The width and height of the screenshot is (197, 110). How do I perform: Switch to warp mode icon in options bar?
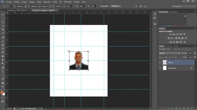point(136,6)
